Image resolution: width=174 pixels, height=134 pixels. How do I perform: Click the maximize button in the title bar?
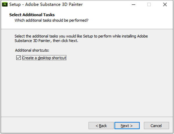click(149, 5)
